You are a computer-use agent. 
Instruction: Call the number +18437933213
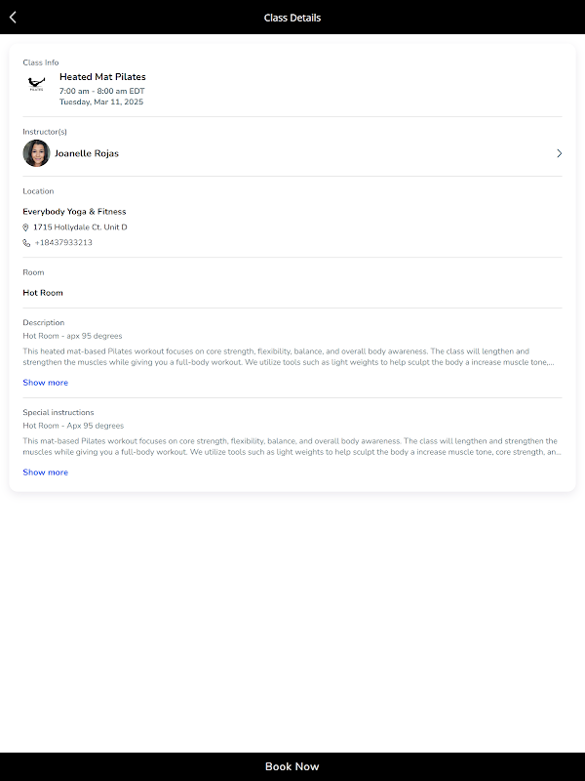63,243
